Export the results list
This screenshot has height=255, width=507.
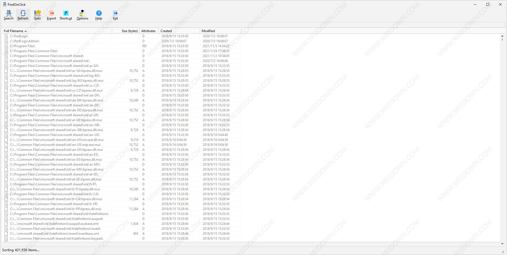pyautogui.click(x=51, y=15)
